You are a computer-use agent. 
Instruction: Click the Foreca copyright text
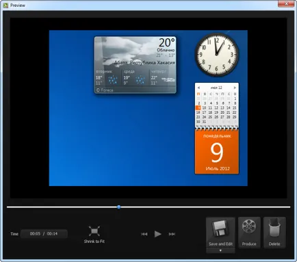(105, 90)
